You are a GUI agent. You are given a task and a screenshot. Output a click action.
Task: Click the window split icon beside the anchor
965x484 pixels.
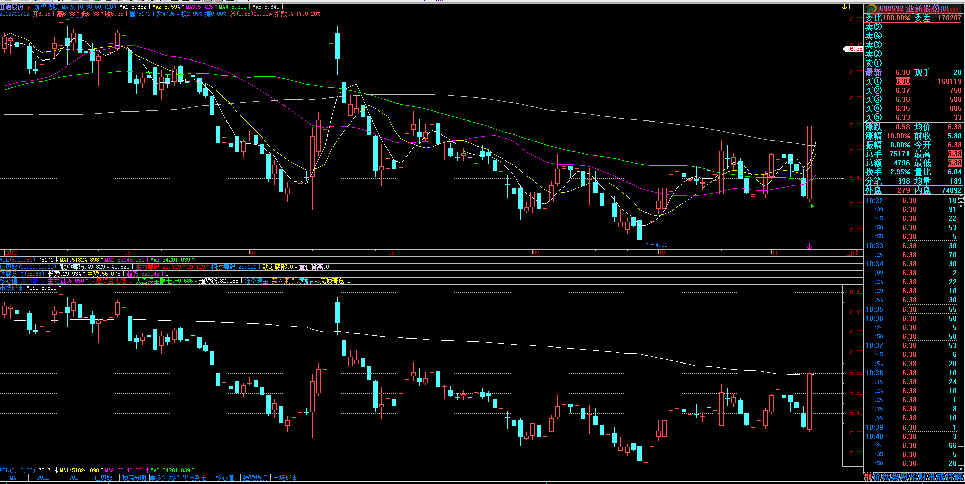pos(853,7)
